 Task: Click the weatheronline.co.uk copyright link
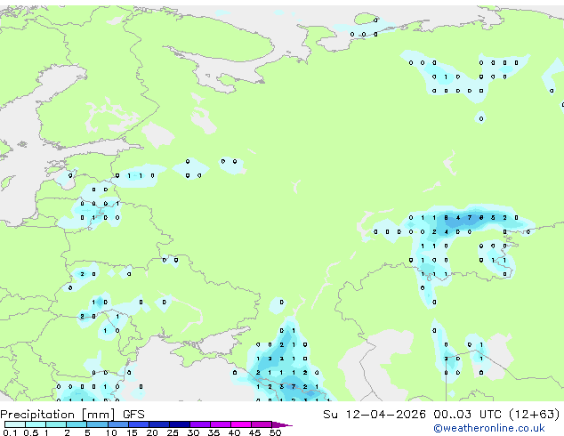(x=488, y=428)
